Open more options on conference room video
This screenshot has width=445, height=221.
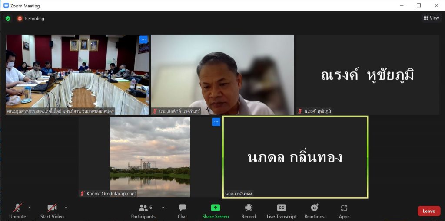143,39
